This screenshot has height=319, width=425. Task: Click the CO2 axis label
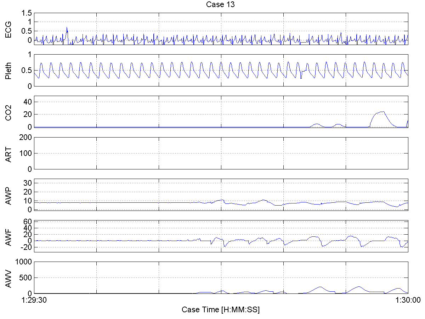coord(8,112)
